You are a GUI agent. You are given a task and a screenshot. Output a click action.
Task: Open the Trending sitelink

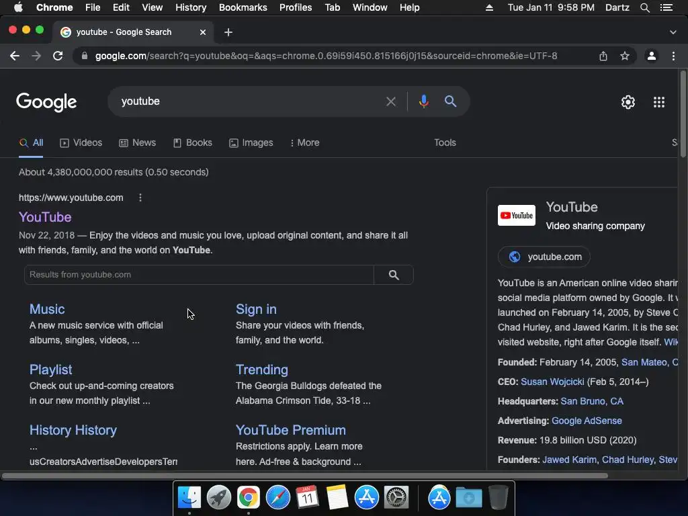262,370
